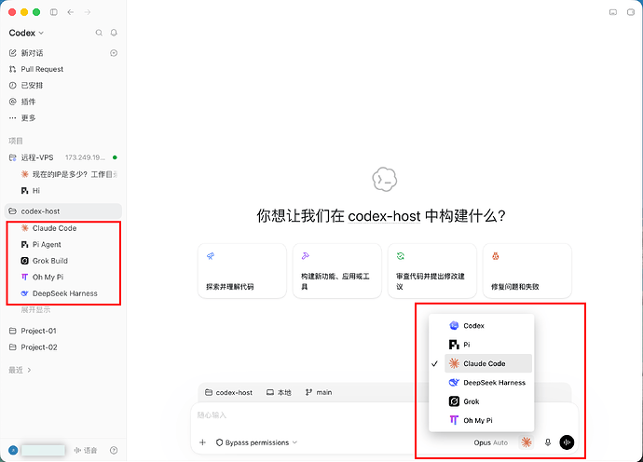Click the microphone icon
This screenshot has width=643, height=462.
point(548,442)
